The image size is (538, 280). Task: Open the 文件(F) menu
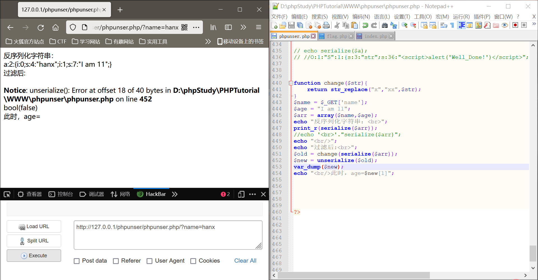(x=279, y=17)
